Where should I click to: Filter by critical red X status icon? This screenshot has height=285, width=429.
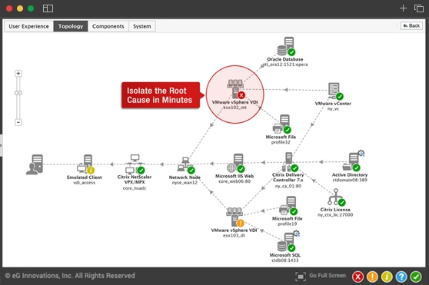click(357, 277)
